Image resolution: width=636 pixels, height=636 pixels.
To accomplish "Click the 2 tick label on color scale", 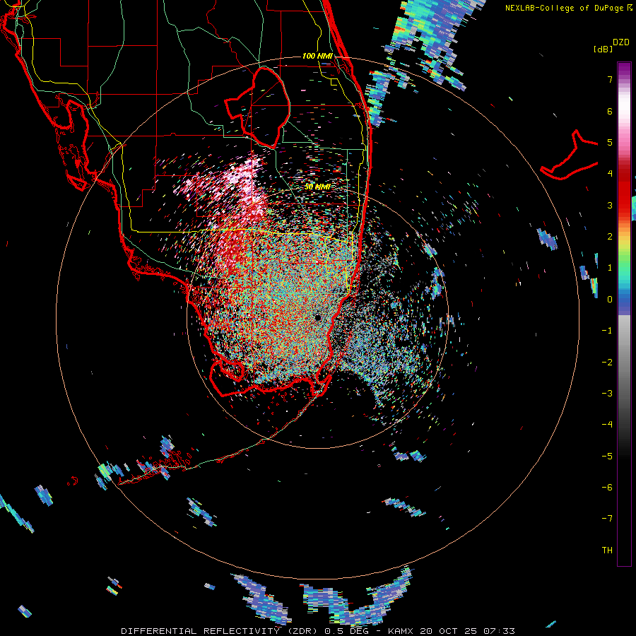I will (610, 237).
